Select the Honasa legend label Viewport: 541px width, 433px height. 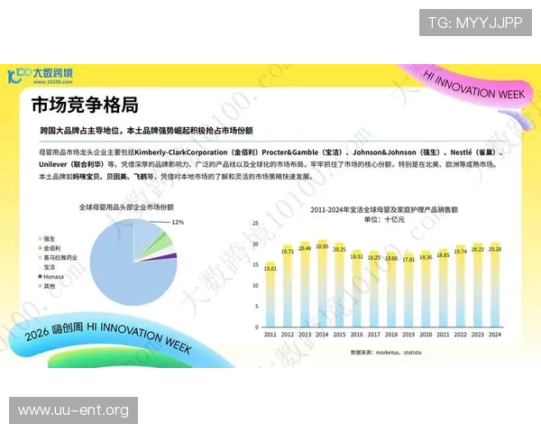[53, 277]
